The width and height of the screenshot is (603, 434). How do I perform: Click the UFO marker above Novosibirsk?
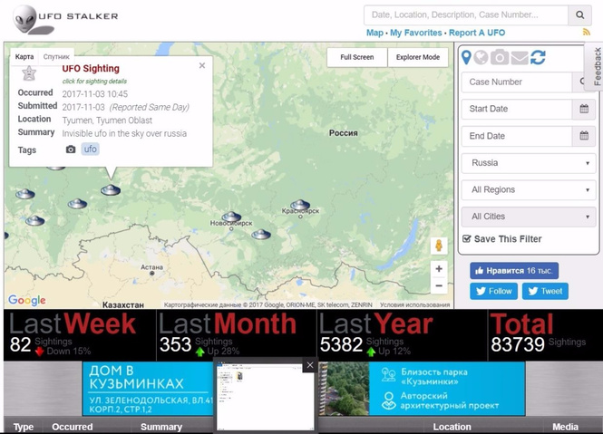232,217
